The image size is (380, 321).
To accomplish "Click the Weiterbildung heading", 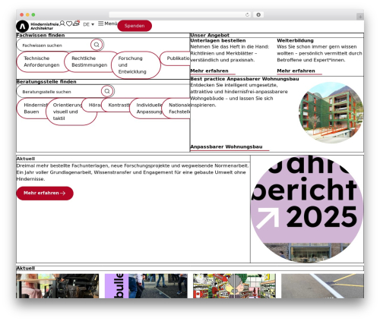I will click(295, 40).
